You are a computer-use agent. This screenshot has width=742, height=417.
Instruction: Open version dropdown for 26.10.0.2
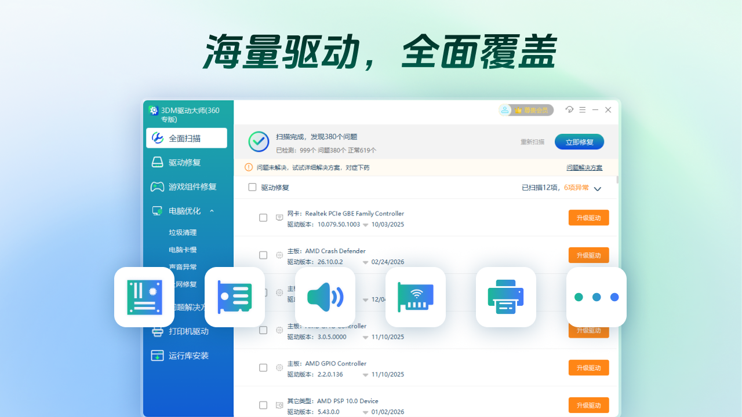coord(366,262)
